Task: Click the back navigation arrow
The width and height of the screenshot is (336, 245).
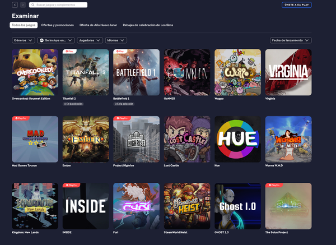Action: point(15,5)
